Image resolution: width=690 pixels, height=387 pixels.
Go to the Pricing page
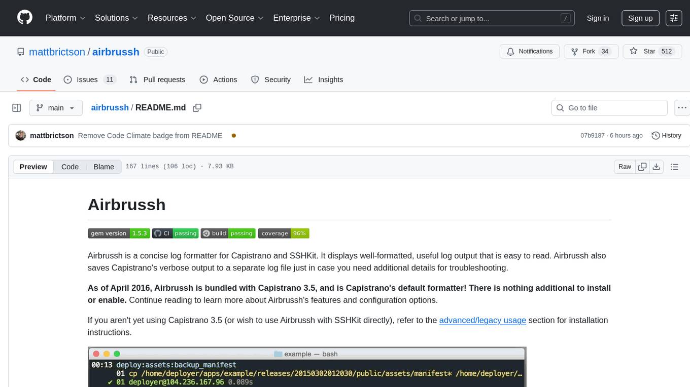(342, 18)
